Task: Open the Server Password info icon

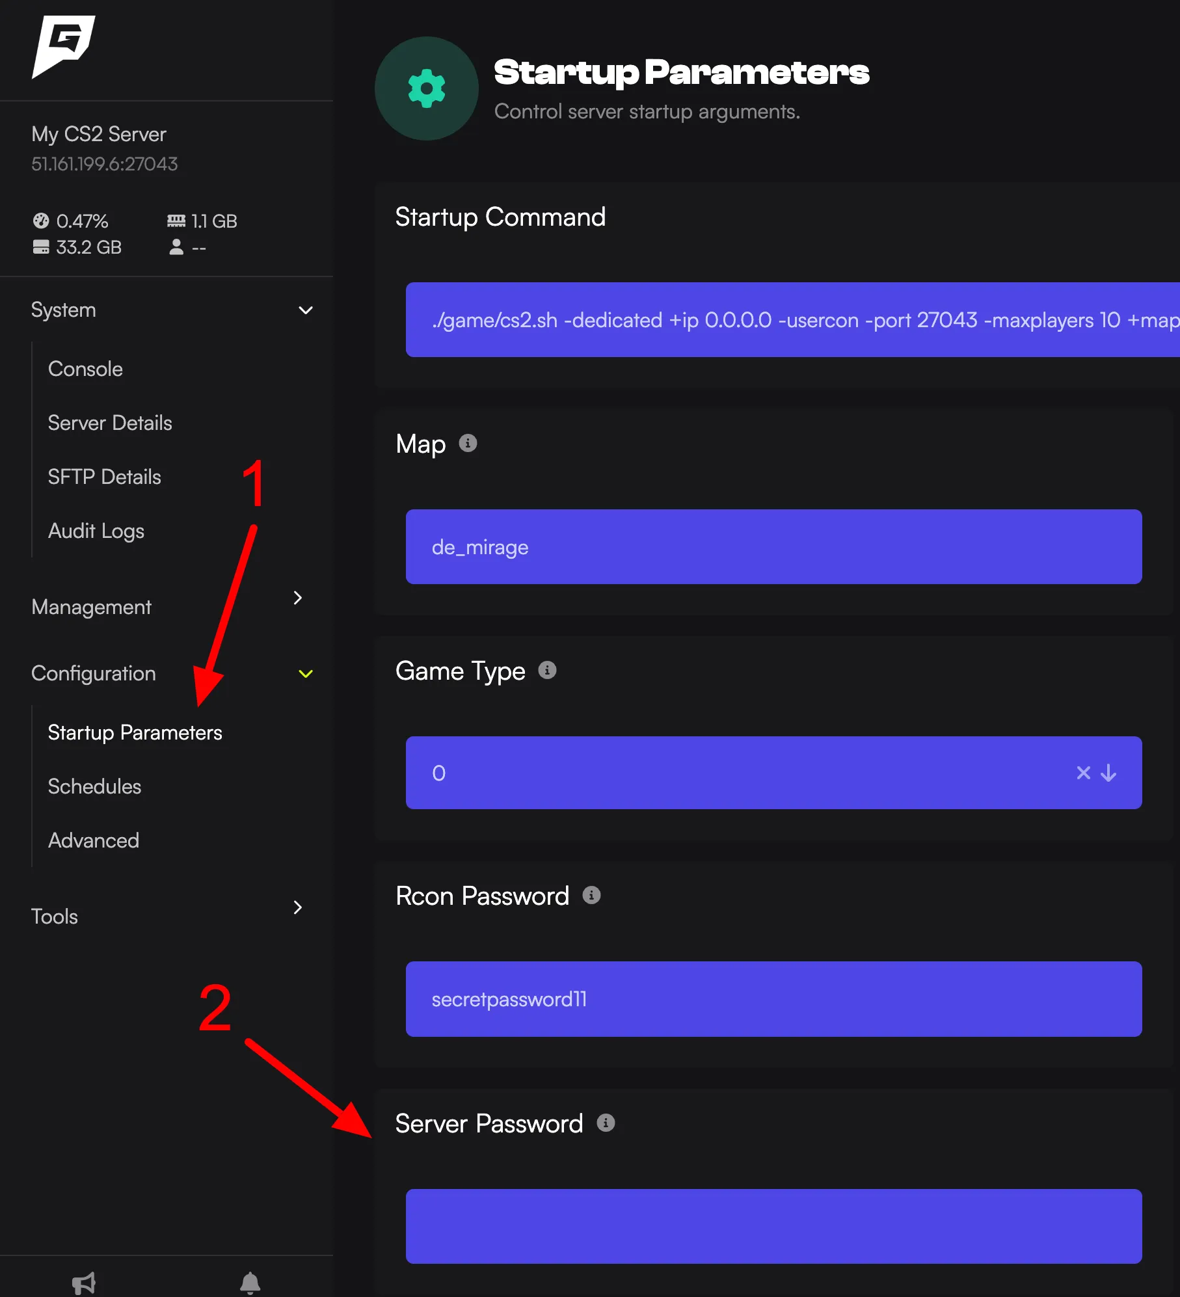Action: pos(606,1123)
